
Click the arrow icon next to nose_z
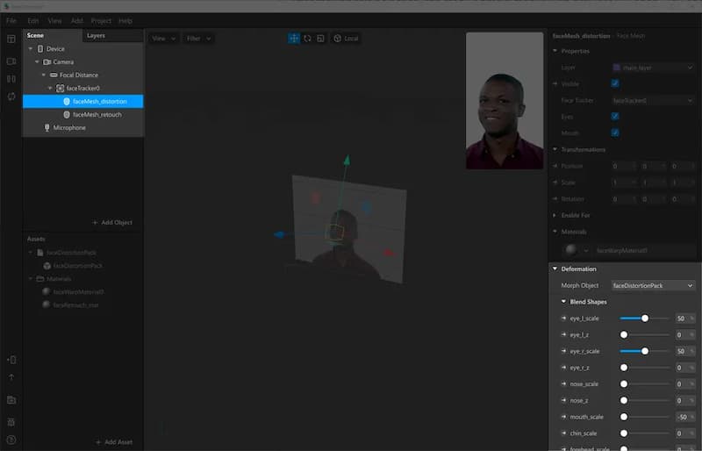click(563, 400)
